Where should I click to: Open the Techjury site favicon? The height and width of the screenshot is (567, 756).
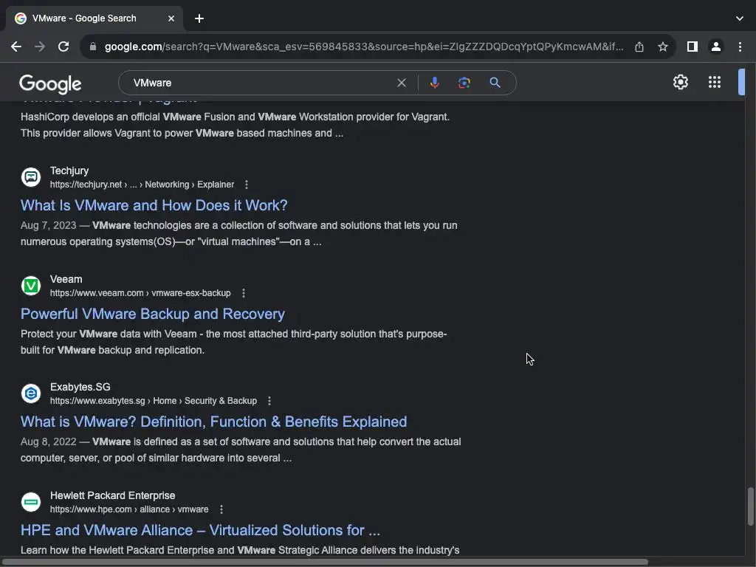click(31, 177)
